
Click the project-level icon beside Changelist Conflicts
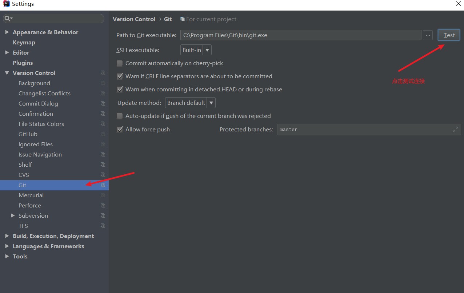[103, 93]
